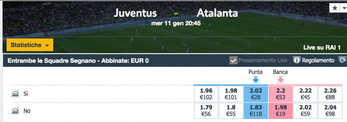Refresh the market with the reload icon

342,60
